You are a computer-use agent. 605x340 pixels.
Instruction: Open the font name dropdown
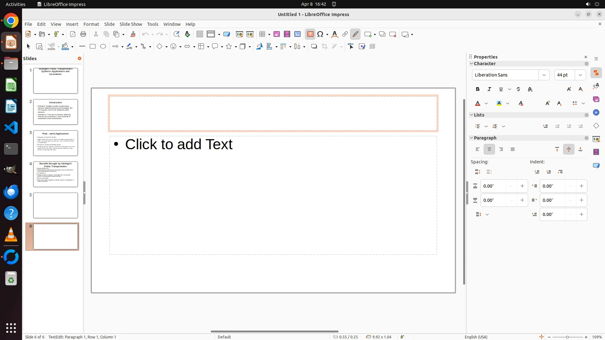pyautogui.click(x=544, y=75)
